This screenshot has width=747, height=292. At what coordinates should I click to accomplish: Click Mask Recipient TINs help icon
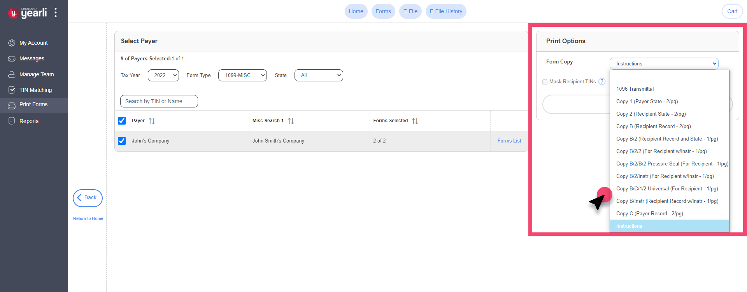click(x=602, y=81)
